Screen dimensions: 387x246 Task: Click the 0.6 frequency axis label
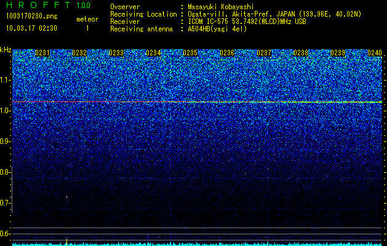[5, 234]
